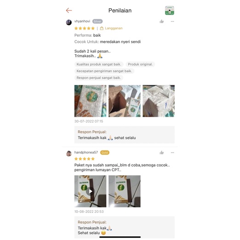Select the 'Produk original.' tag
This screenshot has width=240, height=240.
coord(140,64)
